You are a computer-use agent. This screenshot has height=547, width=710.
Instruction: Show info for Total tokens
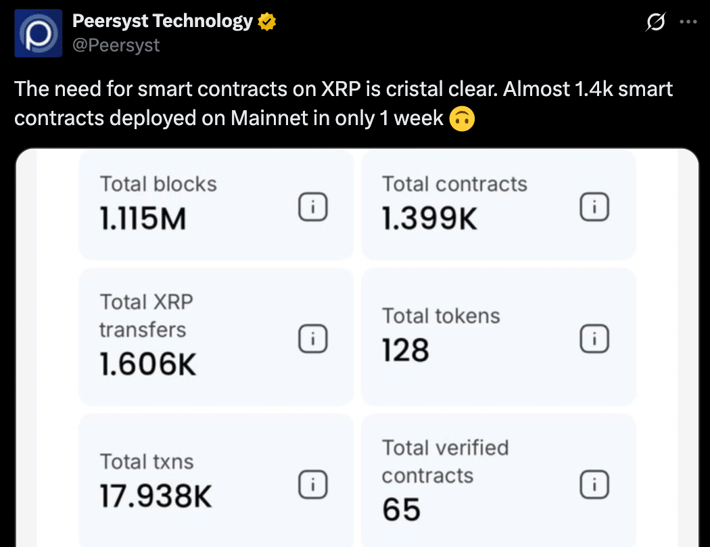[x=594, y=339]
